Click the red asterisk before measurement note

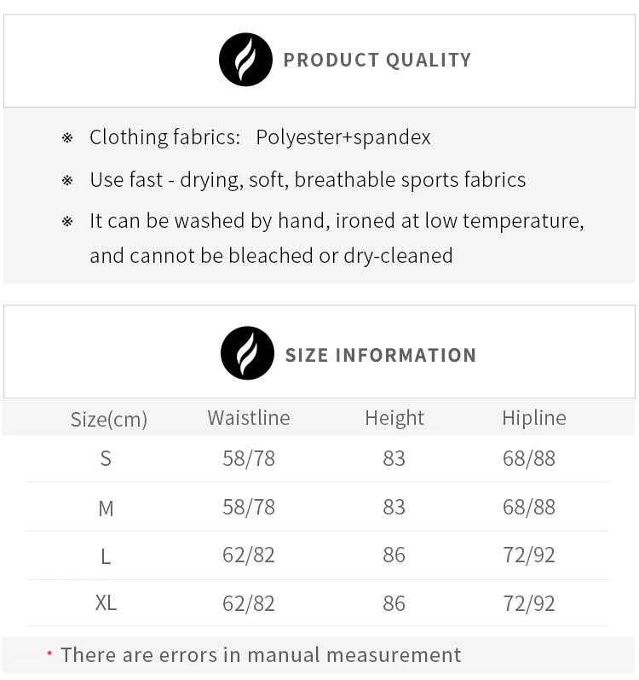(49, 653)
